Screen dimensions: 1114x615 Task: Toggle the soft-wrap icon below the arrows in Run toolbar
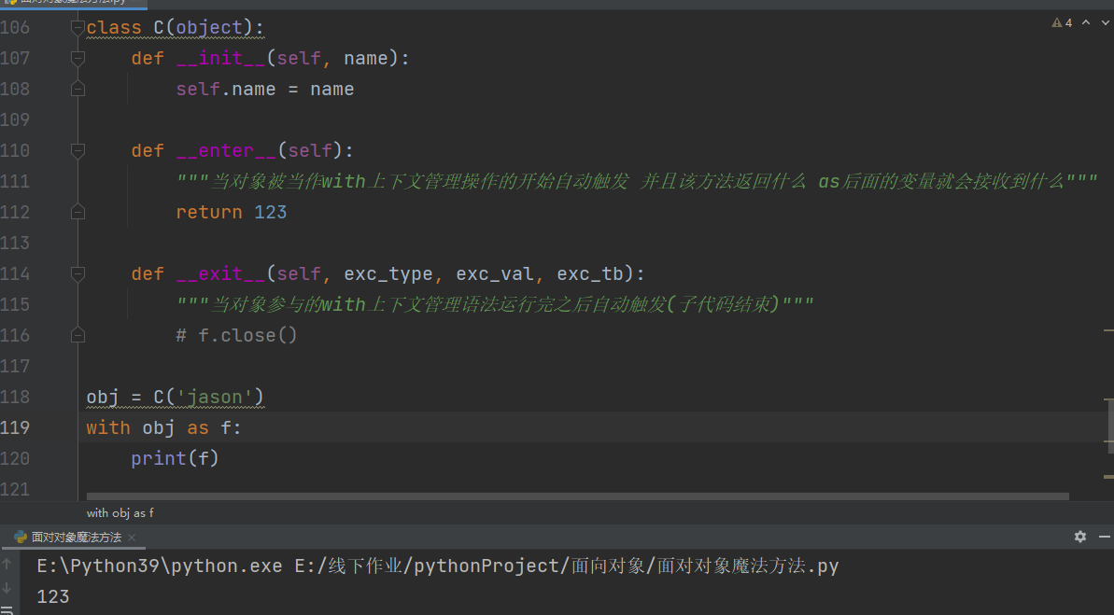(7, 610)
